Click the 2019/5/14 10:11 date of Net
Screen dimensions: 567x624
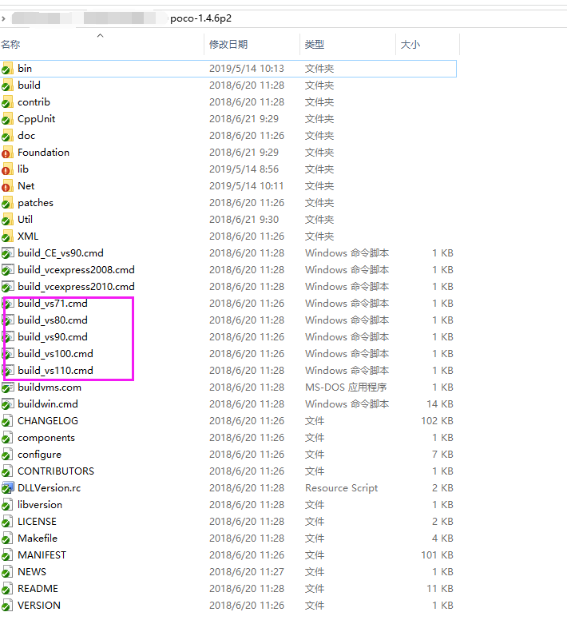click(x=246, y=186)
